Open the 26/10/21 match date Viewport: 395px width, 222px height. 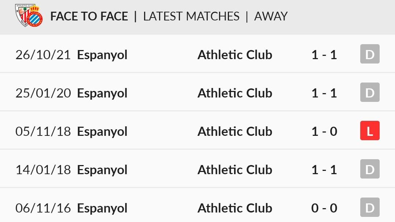tap(43, 55)
